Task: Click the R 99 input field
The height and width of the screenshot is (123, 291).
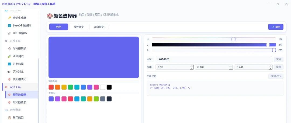Action: pos(175,67)
